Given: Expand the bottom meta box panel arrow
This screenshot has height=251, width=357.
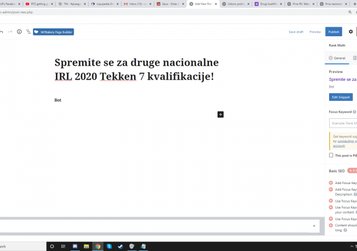Looking at the screenshot, I should tap(314, 226).
